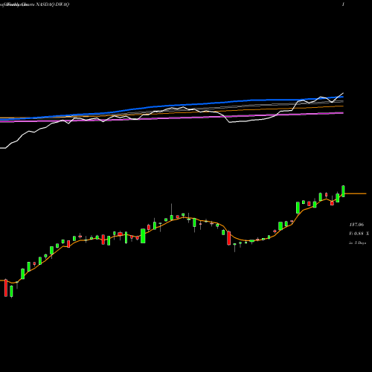Click the final green candlestick at chart's right end

tap(343, 191)
